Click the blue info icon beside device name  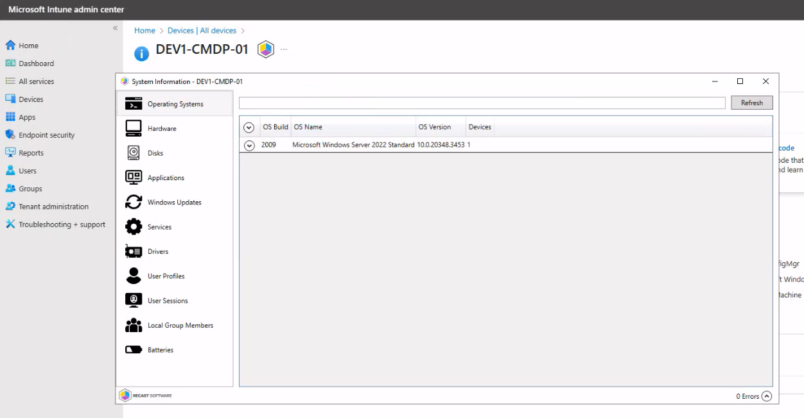[141, 53]
